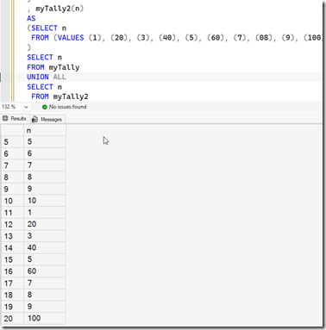Click the No issues found status indicator

[64, 107]
